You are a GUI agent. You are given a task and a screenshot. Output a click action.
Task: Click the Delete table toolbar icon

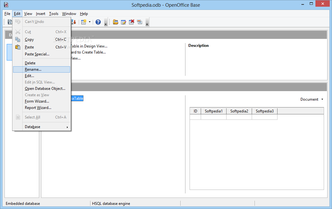pyautogui.click(x=132, y=22)
